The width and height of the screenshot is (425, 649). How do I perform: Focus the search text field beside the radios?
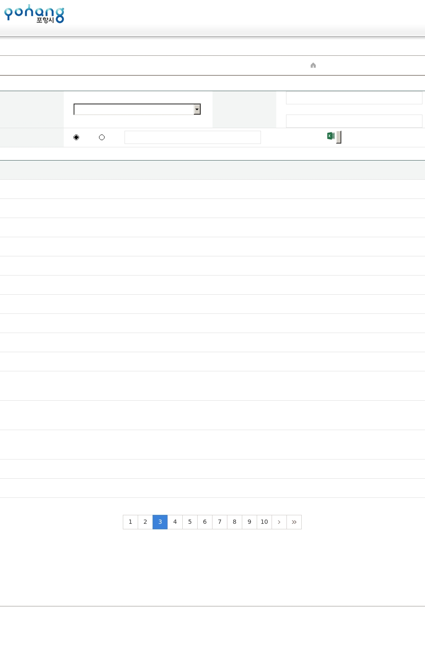[x=193, y=138]
